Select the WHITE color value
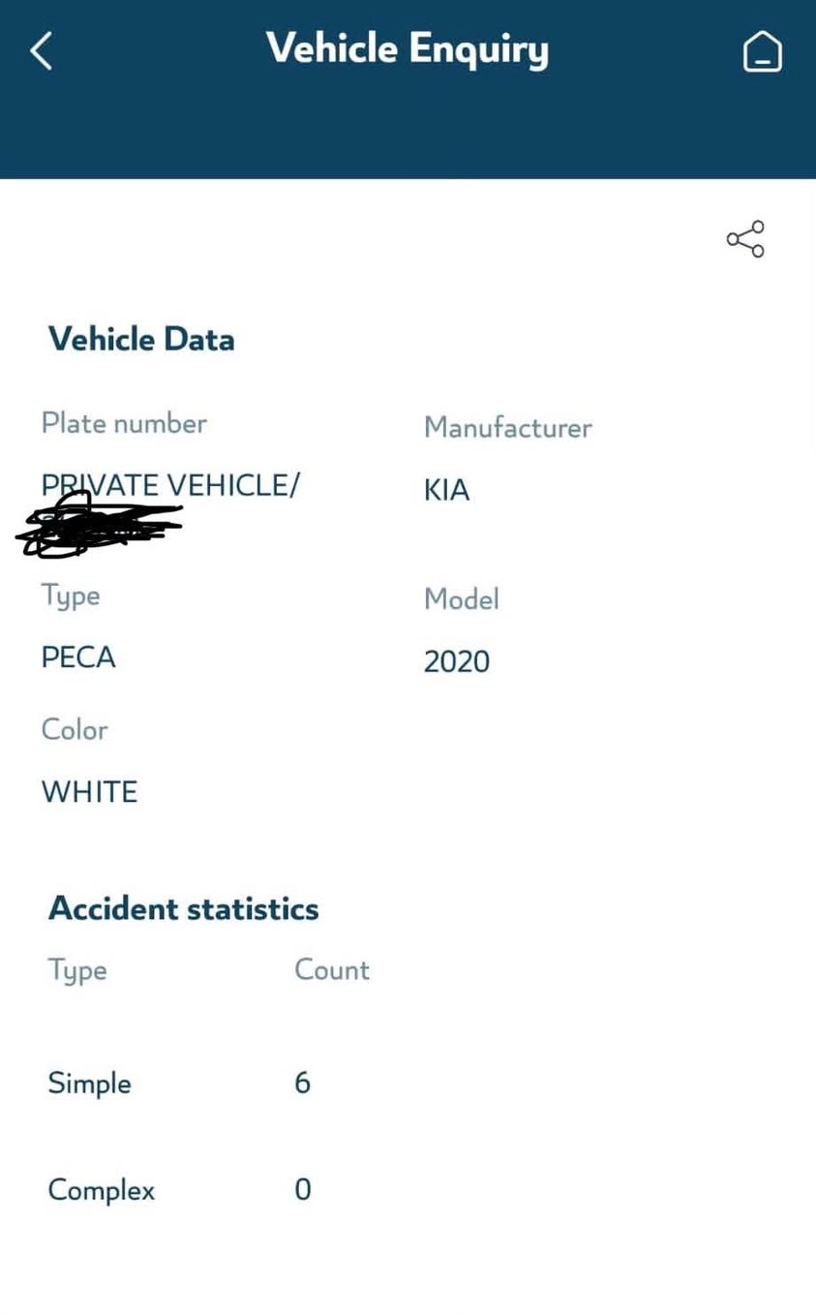The width and height of the screenshot is (816, 1315). 89,791
